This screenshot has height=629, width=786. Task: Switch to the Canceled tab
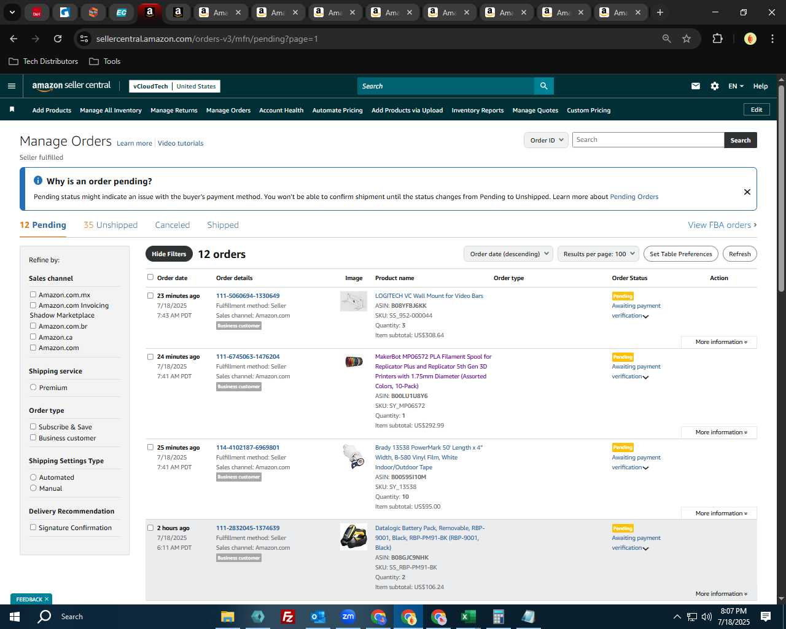click(173, 225)
